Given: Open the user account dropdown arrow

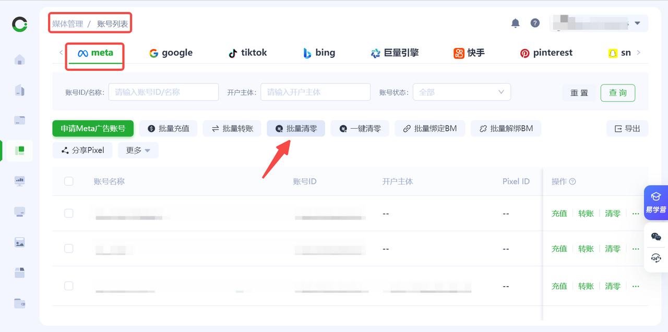Looking at the screenshot, I should click(637, 23).
